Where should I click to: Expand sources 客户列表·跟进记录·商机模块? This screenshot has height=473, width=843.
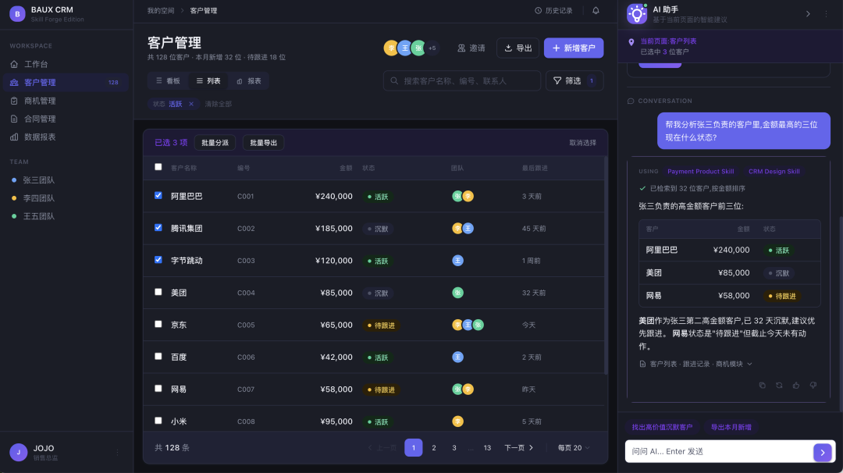pos(695,364)
